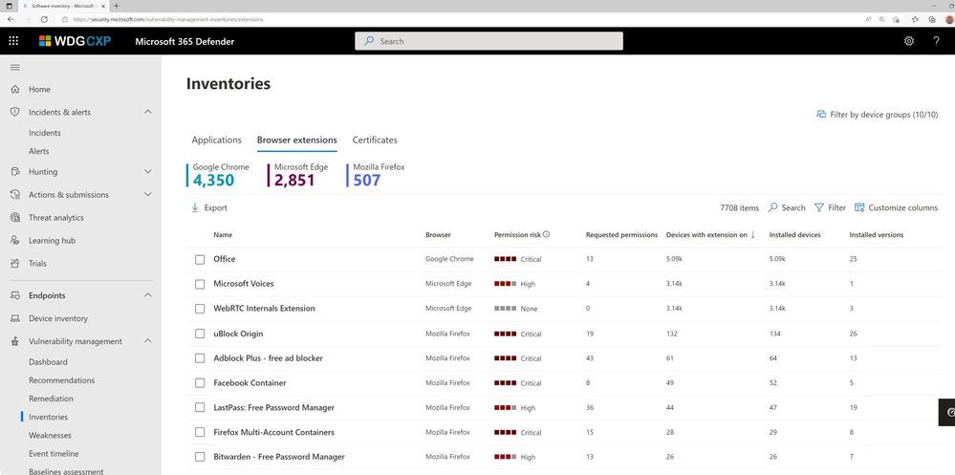Open the settings gear icon

[x=909, y=41]
